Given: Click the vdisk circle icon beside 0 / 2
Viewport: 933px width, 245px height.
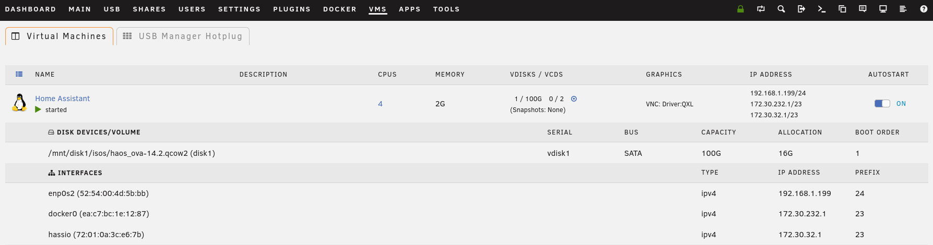Looking at the screenshot, I should [574, 99].
